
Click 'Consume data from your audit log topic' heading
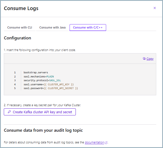(x=43, y=130)
